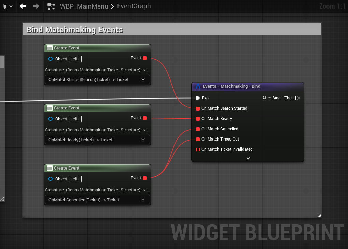Open the OnMatchCancelled function dropdown
The width and height of the screenshot is (348, 249).
[97, 200]
